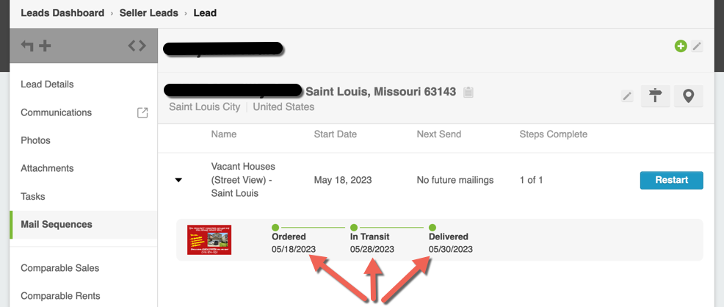
Task: Restart the Vacant Houses mail sequence
Action: pyautogui.click(x=671, y=180)
